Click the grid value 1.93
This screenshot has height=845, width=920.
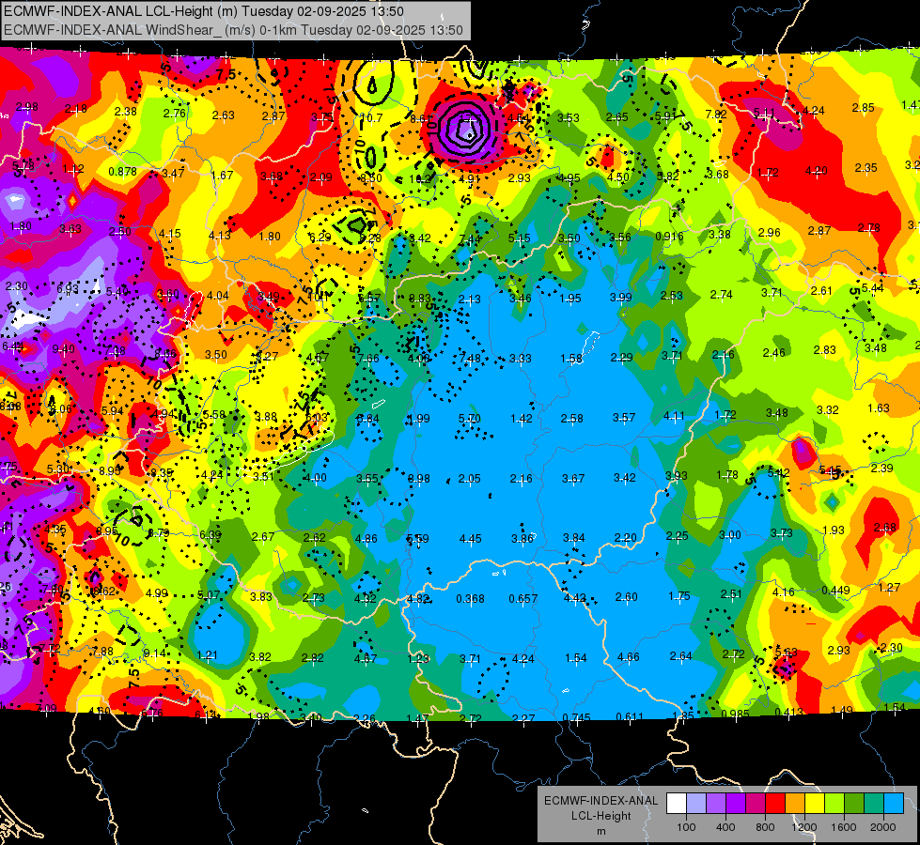834,530
